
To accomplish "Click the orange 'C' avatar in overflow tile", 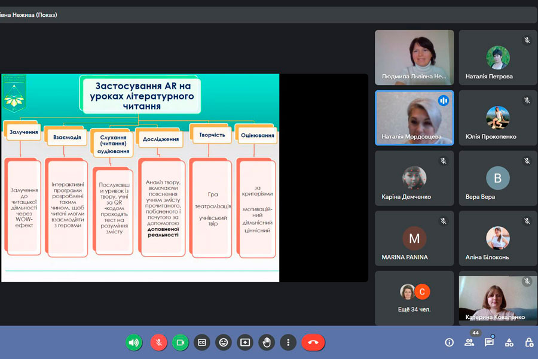I will [422, 291].
